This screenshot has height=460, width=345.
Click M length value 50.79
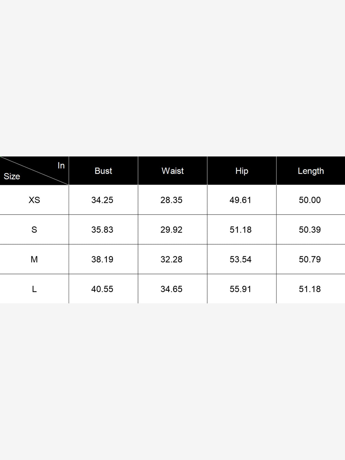[x=310, y=259]
